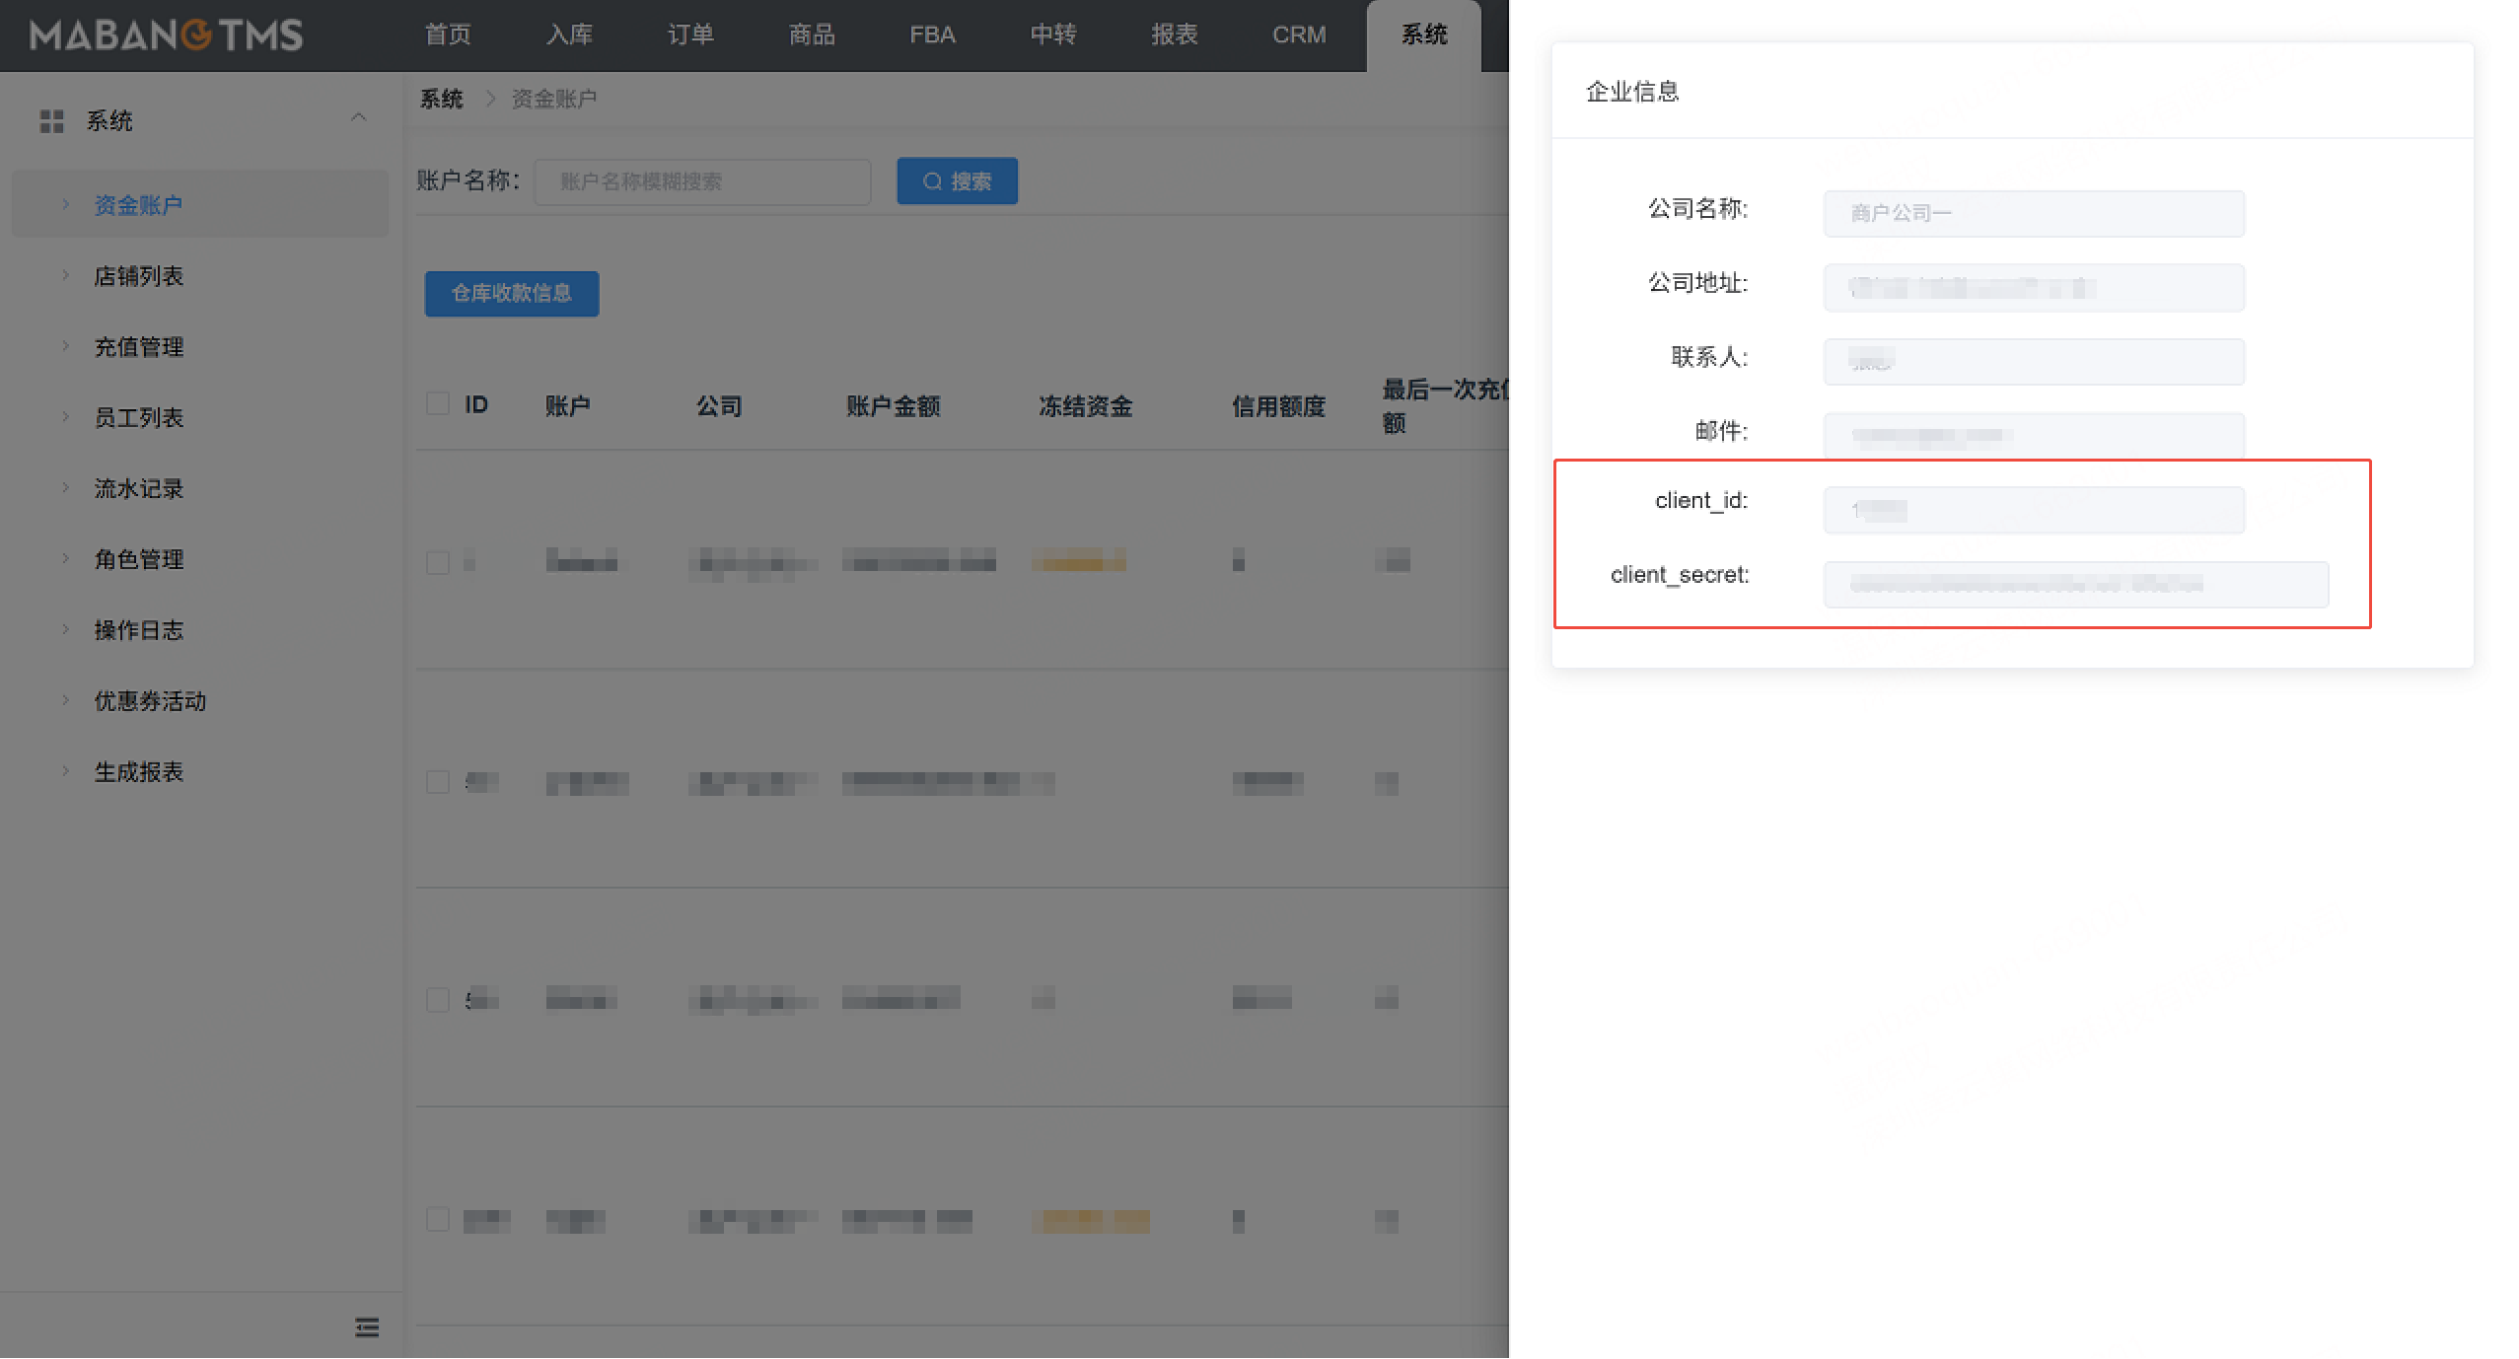Expand the arrow beside 流水记录
2519x1359 pixels.
[x=66, y=488]
